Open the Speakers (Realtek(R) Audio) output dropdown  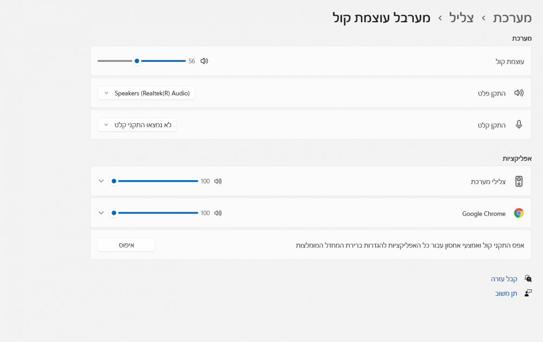tap(146, 93)
